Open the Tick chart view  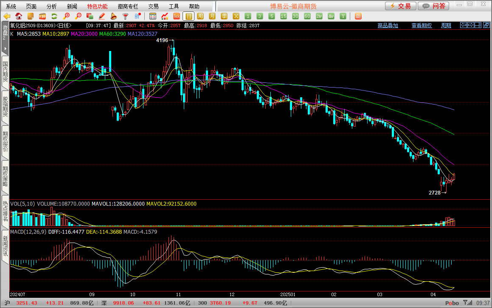pyautogui.click(x=177, y=16)
